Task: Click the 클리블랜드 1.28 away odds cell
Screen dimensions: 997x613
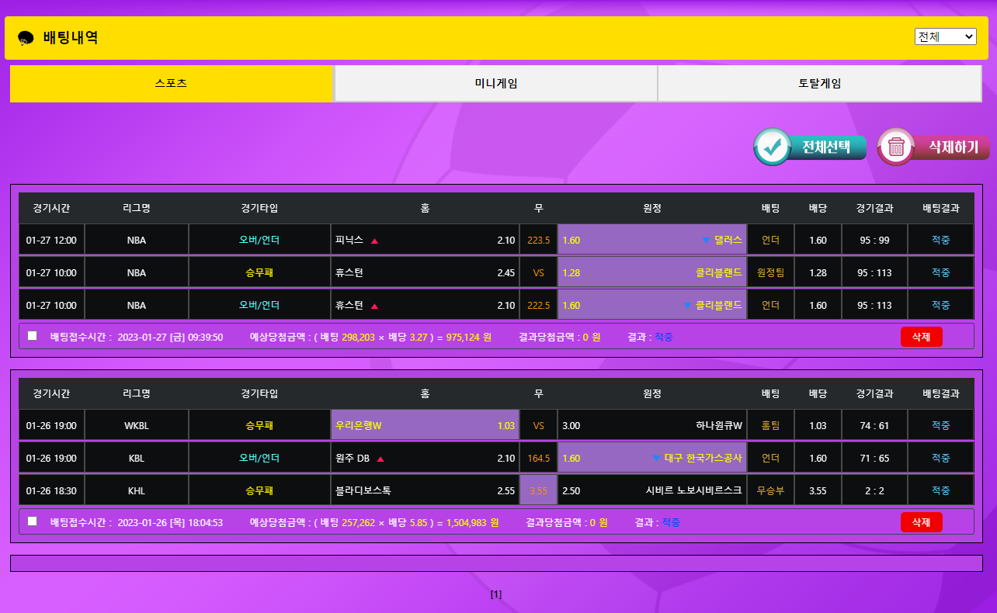Action: (x=651, y=273)
